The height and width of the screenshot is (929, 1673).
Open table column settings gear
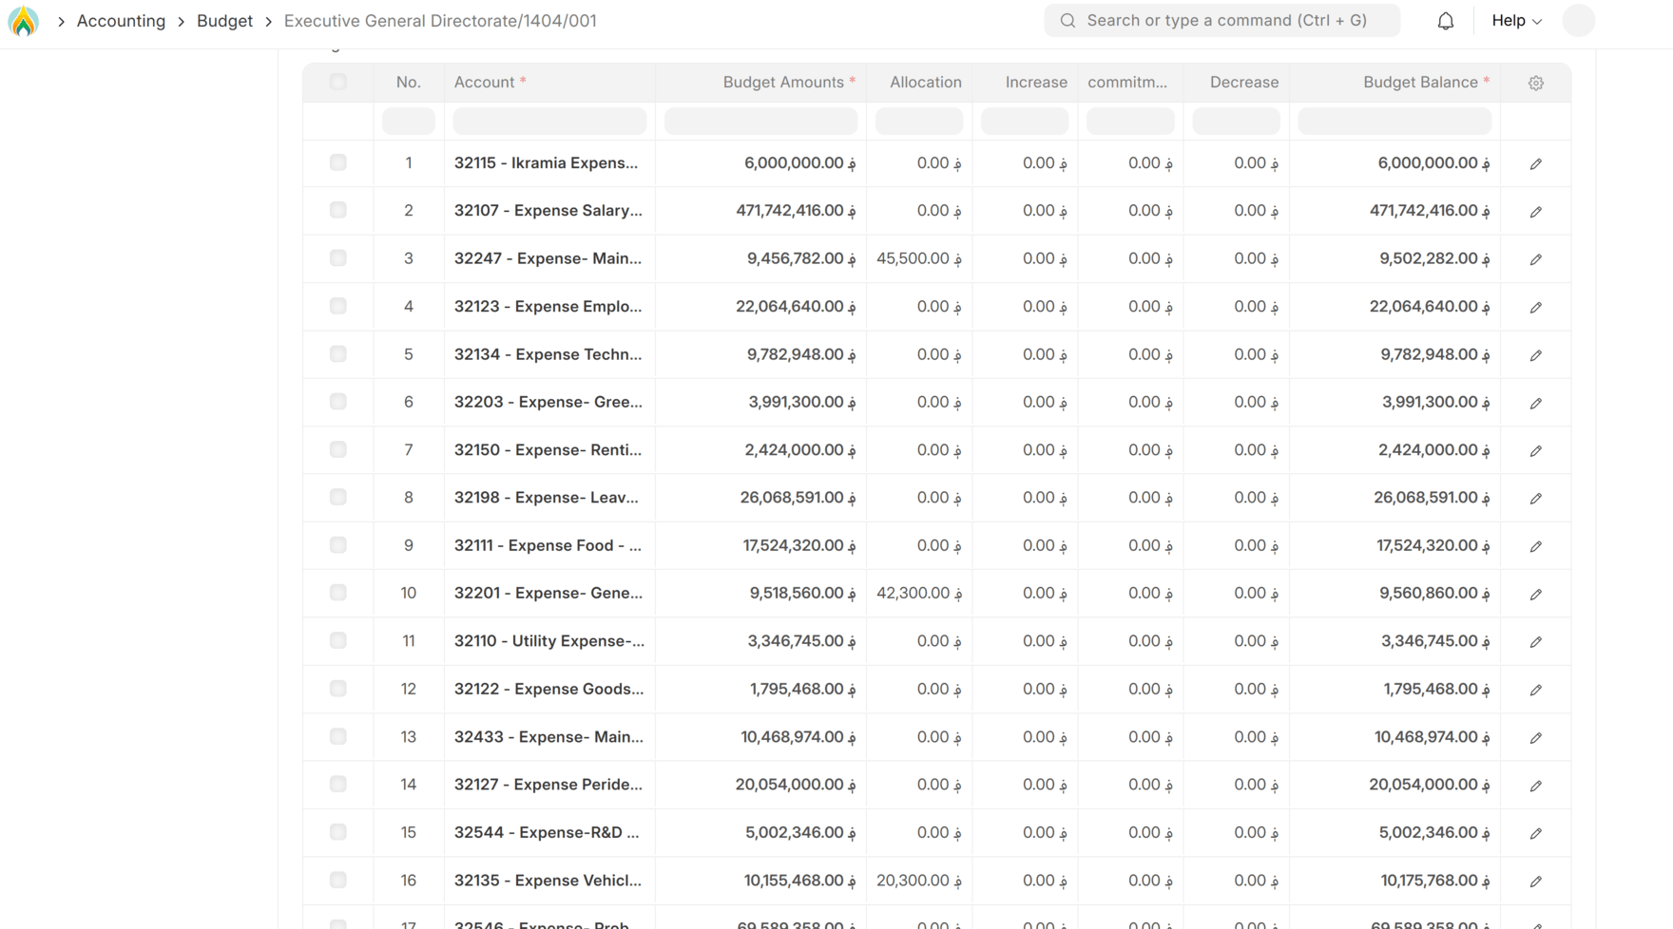(x=1535, y=83)
